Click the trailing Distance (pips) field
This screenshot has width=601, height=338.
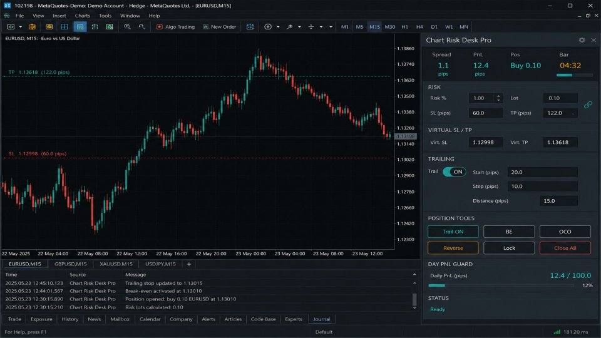click(x=559, y=201)
